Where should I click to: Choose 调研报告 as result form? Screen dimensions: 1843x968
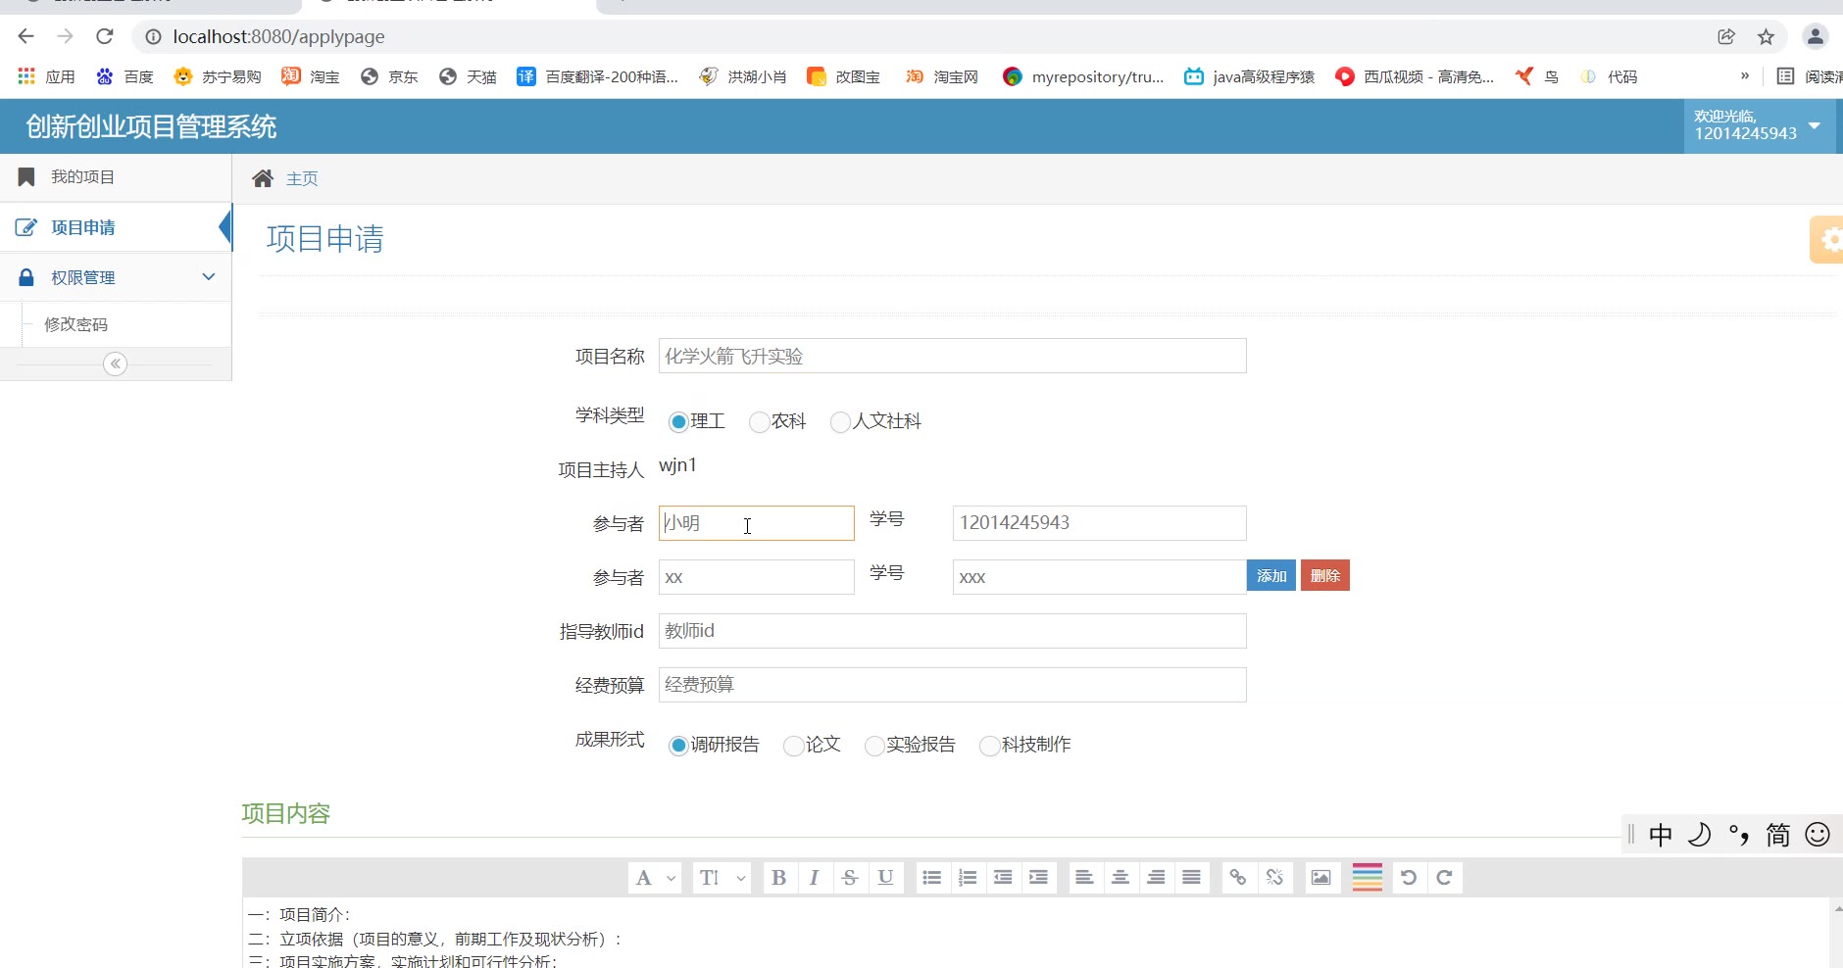coord(677,746)
